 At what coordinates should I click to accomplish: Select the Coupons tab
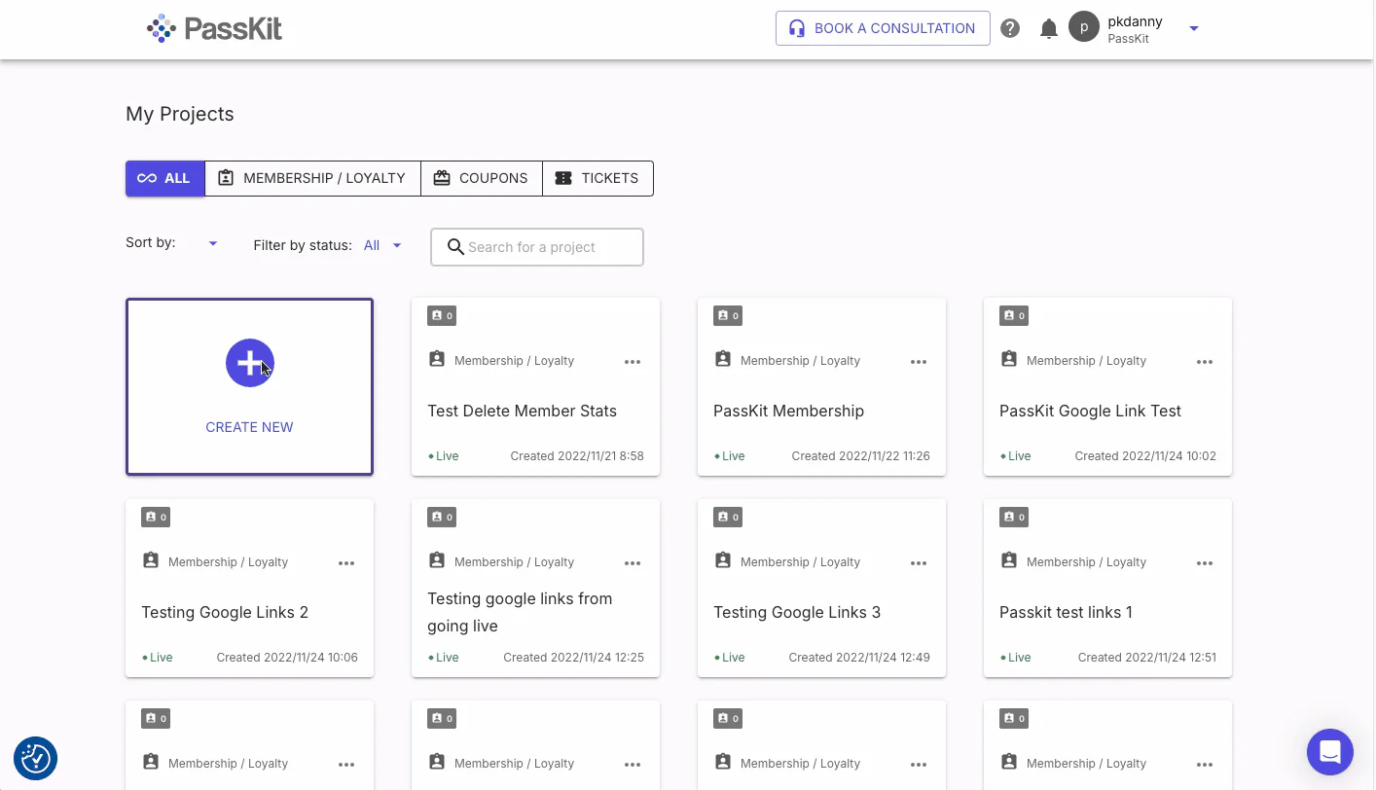pyautogui.click(x=482, y=178)
